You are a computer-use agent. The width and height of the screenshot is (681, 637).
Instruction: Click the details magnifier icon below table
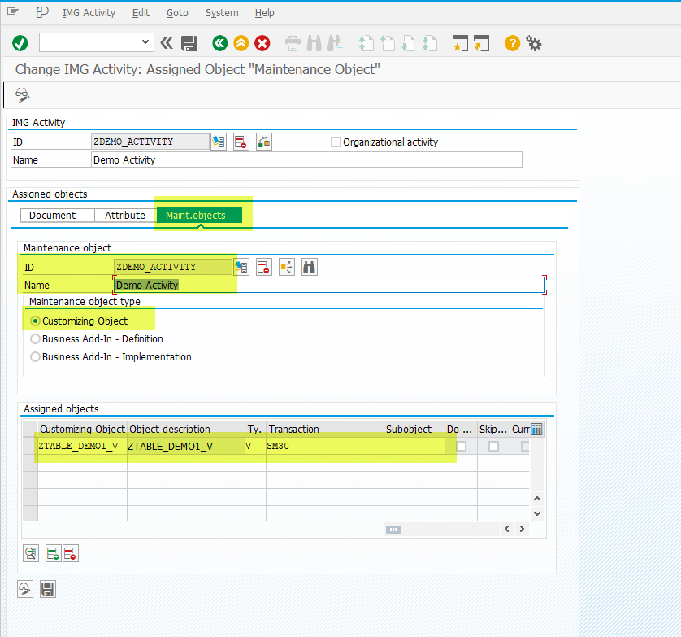pos(31,553)
